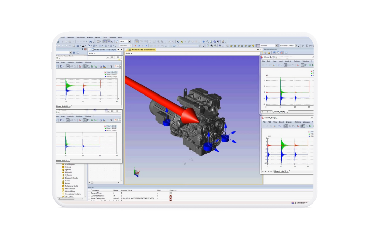Select Ellipsoid in the element library
369x243 pixels.
click(x=67, y=173)
